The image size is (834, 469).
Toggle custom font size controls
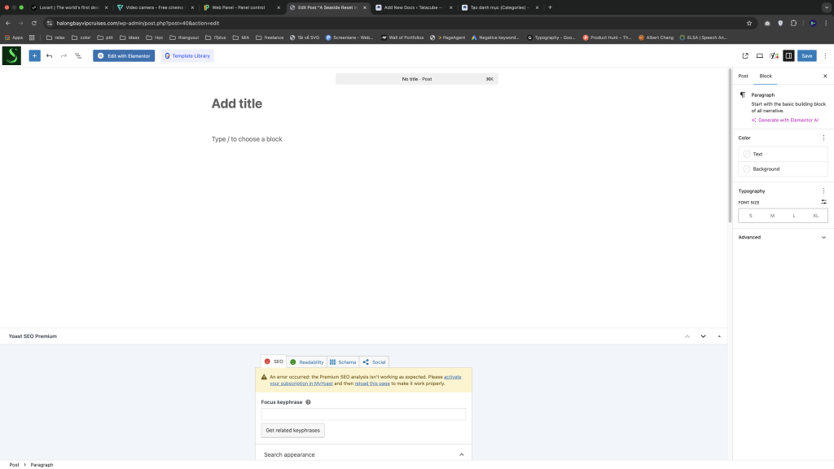[x=823, y=202]
